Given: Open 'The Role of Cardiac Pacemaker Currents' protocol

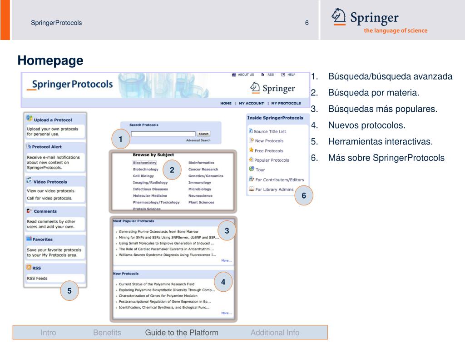Looking at the screenshot, I should tap(166, 249).
